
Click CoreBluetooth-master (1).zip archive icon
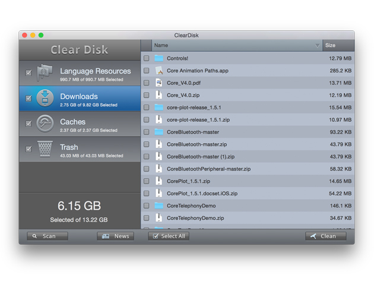tap(159, 157)
